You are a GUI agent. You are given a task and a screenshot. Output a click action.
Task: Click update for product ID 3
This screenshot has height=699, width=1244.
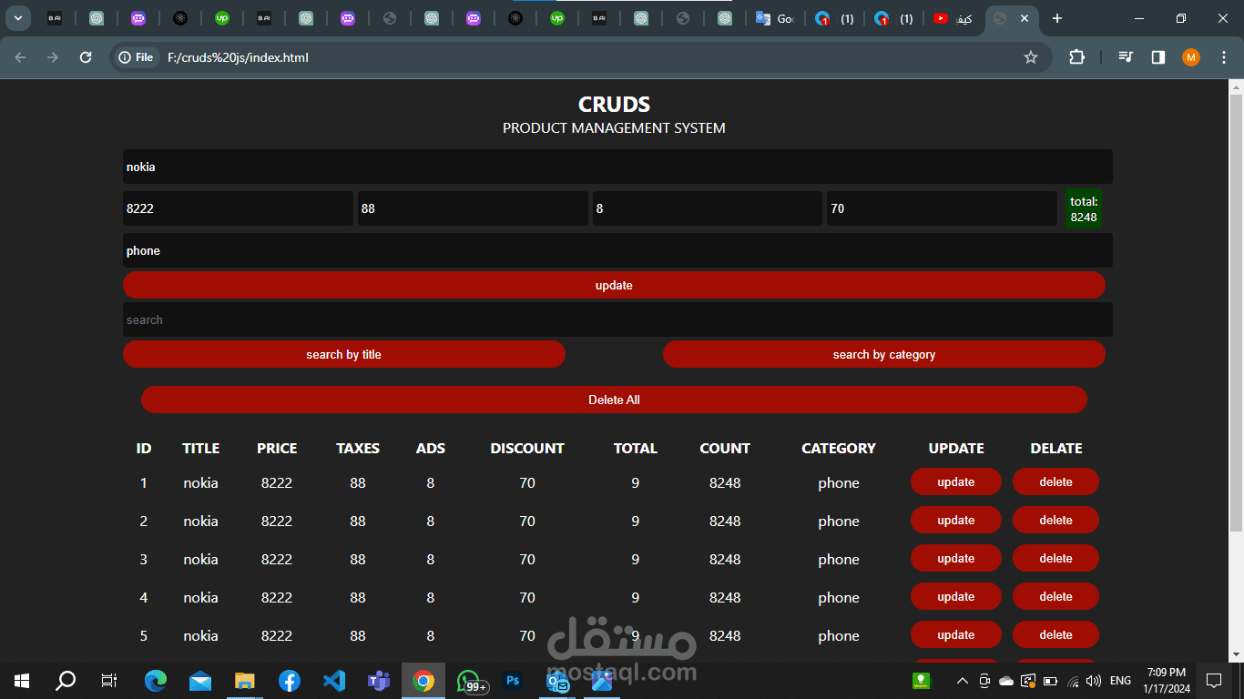[x=956, y=558]
